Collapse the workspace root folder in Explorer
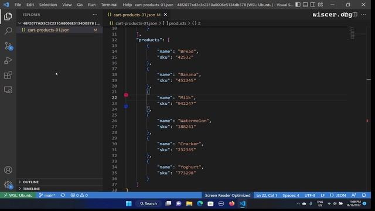The image size is (375, 211). (x=59, y=23)
